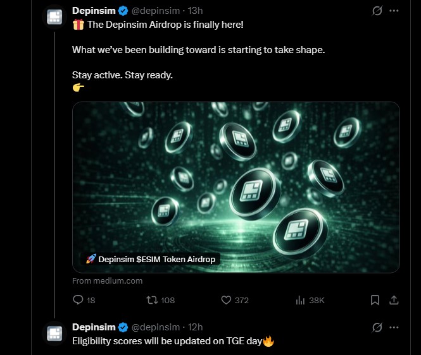Open more options on the first post

(394, 11)
